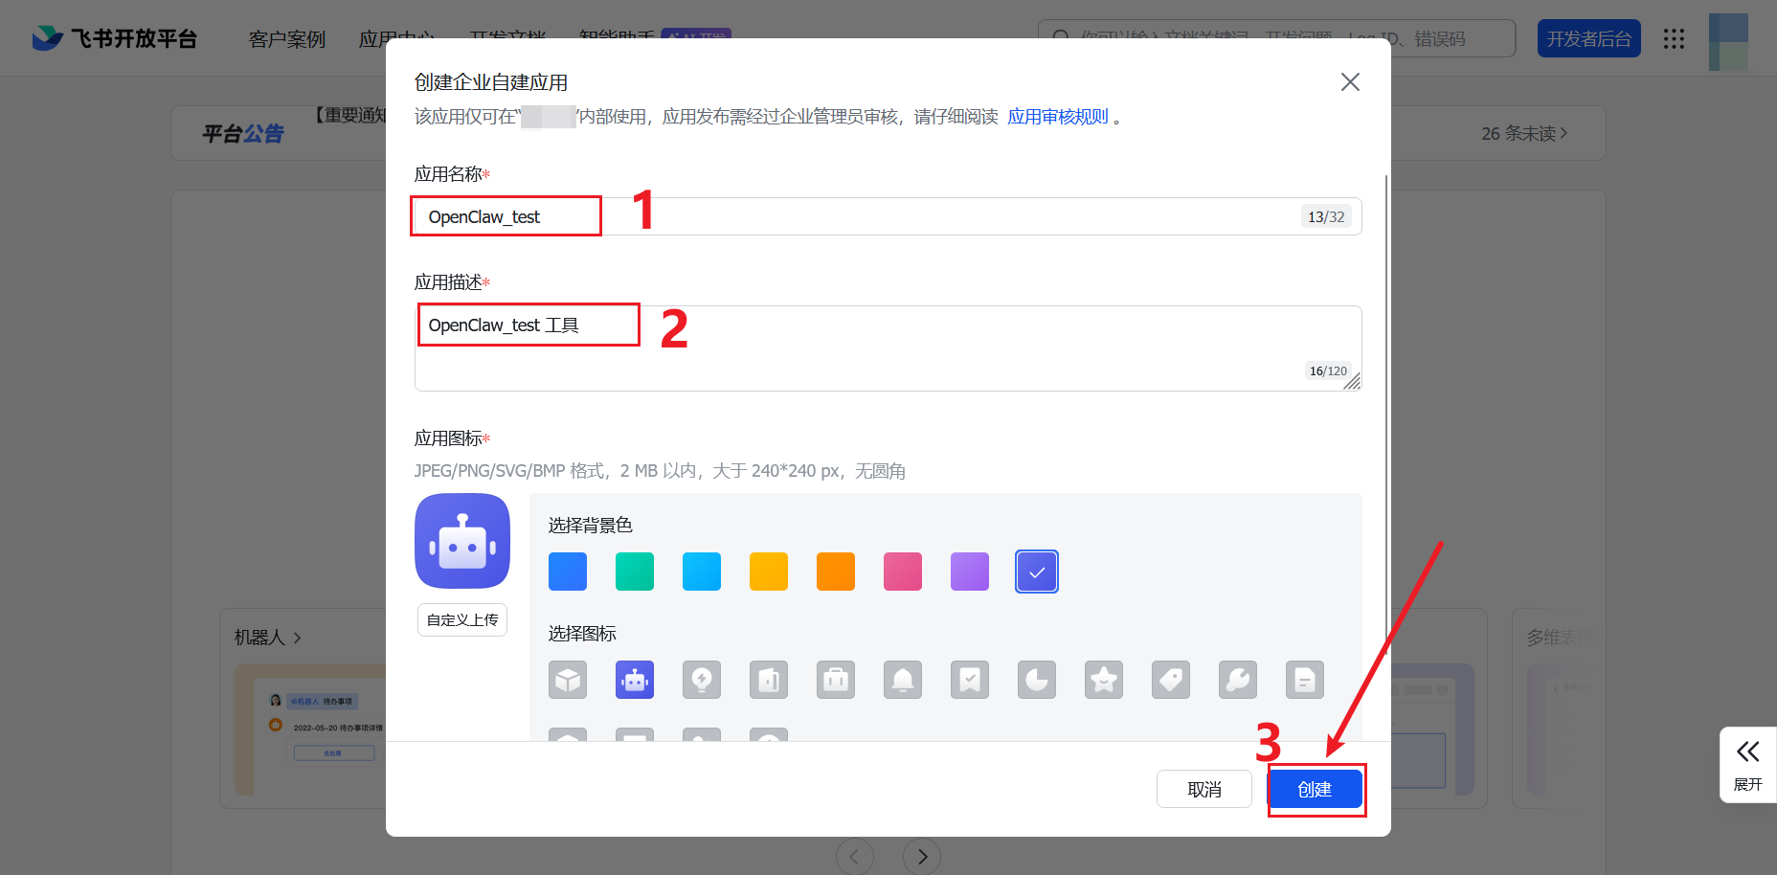Select the bell icon option
Image resolution: width=1777 pixels, height=875 pixels.
click(x=903, y=680)
